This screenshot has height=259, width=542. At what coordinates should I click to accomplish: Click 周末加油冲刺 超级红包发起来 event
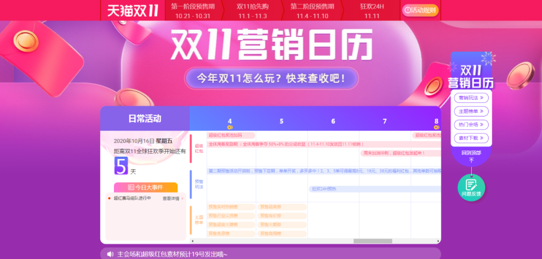click(x=400, y=153)
